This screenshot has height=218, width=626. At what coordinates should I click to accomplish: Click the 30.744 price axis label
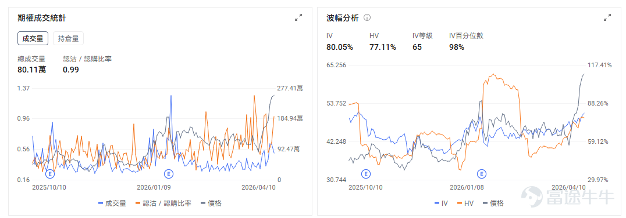tap(336, 180)
